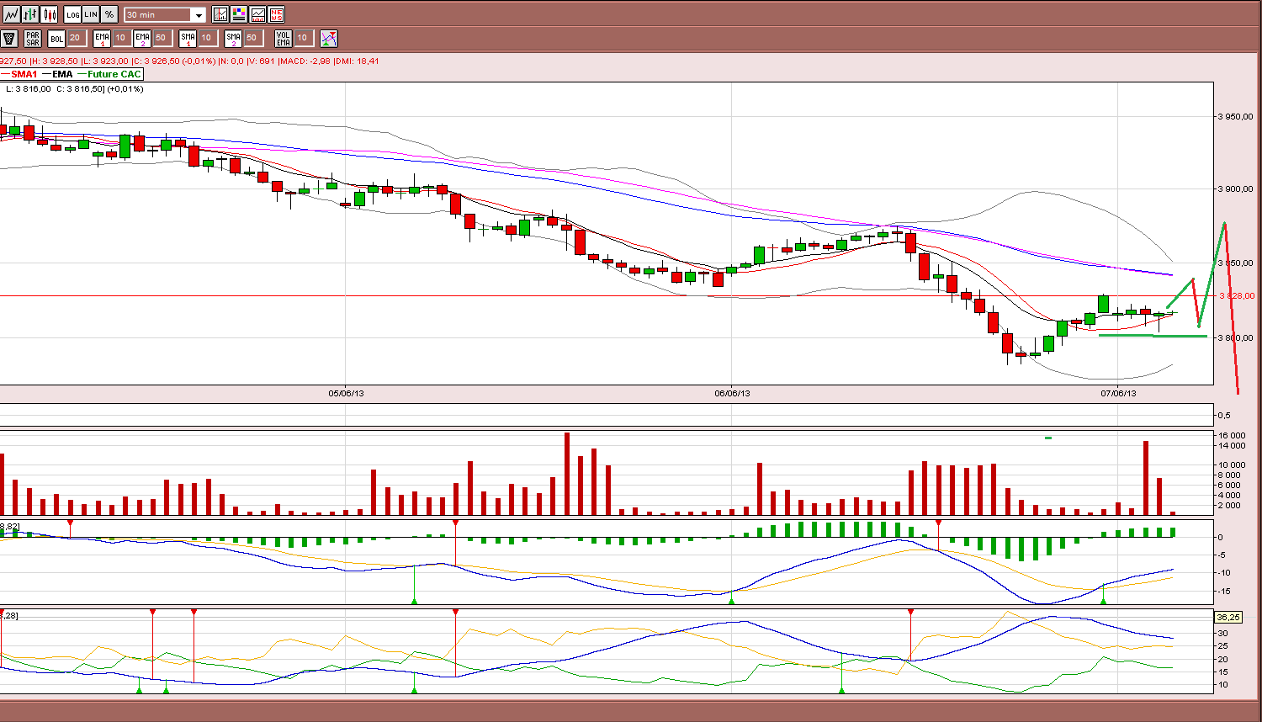Open the NEWS icon
The width and height of the screenshot is (1262, 722).
(x=276, y=14)
